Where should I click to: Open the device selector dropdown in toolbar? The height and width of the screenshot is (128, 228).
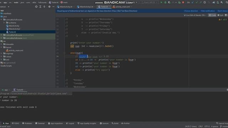point(149,2)
